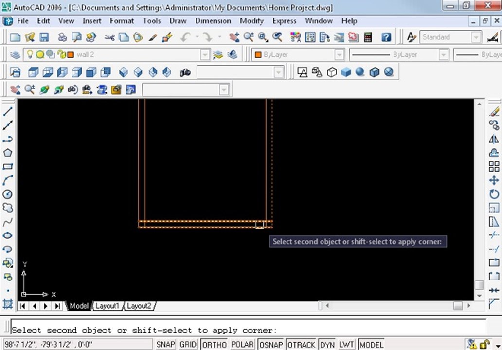Image resolution: width=502 pixels, height=350 pixels.
Task: Click the Help question mark icon
Action: pyautogui.click(x=386, y=37)
